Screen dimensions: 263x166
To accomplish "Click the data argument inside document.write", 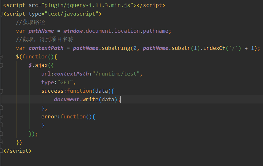I will pyautogui.click(x=108, y=99).
